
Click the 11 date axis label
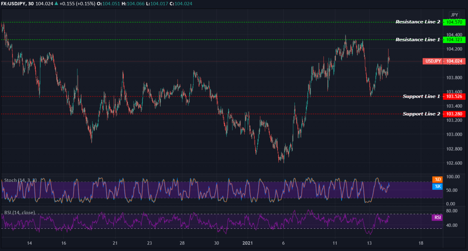(335, 243)
